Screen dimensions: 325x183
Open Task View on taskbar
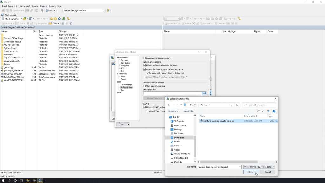(21, 180)
